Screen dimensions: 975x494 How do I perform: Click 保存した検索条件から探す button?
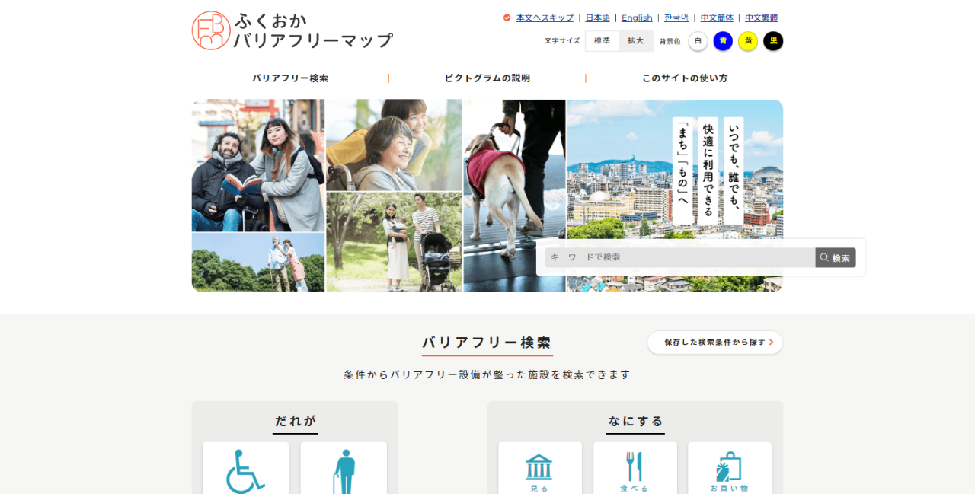click(715, 343)
